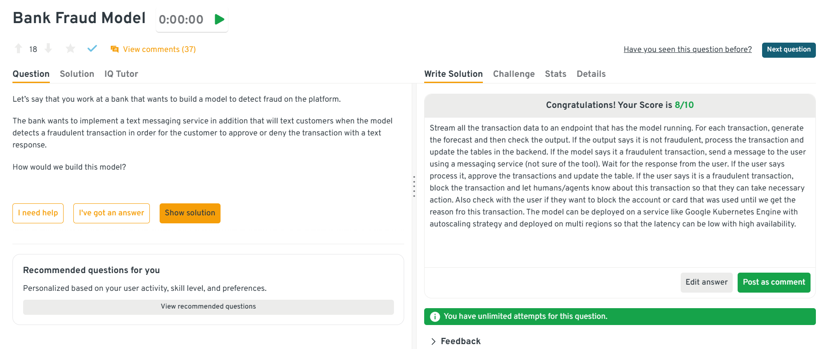Click the orange Show solution button
Screen dimensions: 831x349
pos(190,213)
